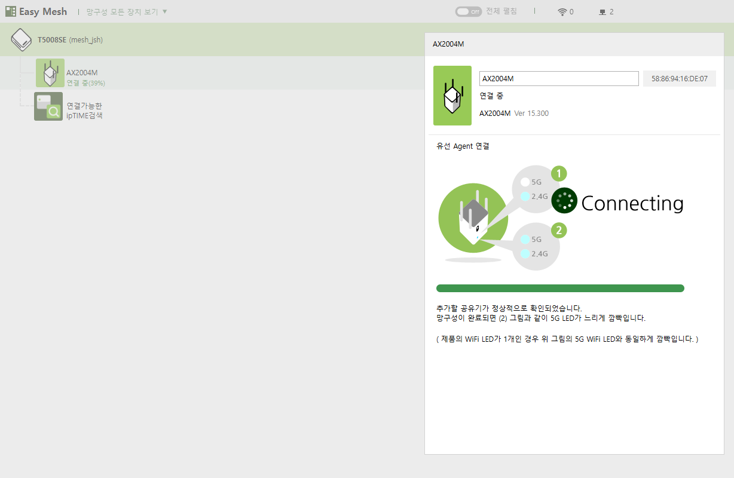Click the Easy Mesh logo icon

coord(11,11)
